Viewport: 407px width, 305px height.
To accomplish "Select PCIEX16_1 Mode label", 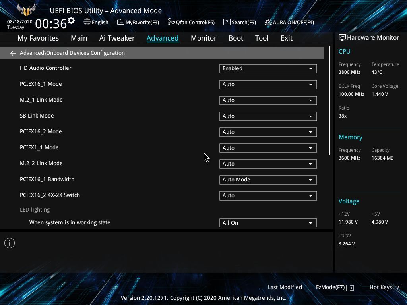I will coord(41,84).
